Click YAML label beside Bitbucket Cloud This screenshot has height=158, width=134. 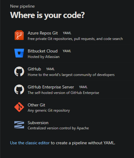67,51
